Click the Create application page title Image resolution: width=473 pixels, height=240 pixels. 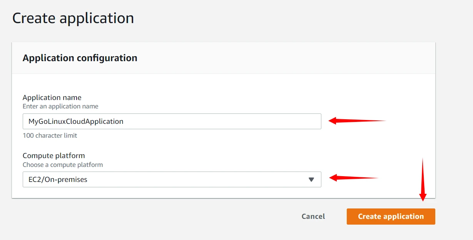coord(73,18)
